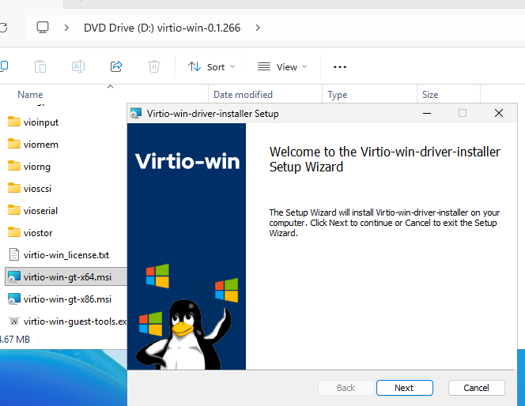Click the Delete trash icon in the toolbar
Screen dimensions: 525x406
point(154,66)
